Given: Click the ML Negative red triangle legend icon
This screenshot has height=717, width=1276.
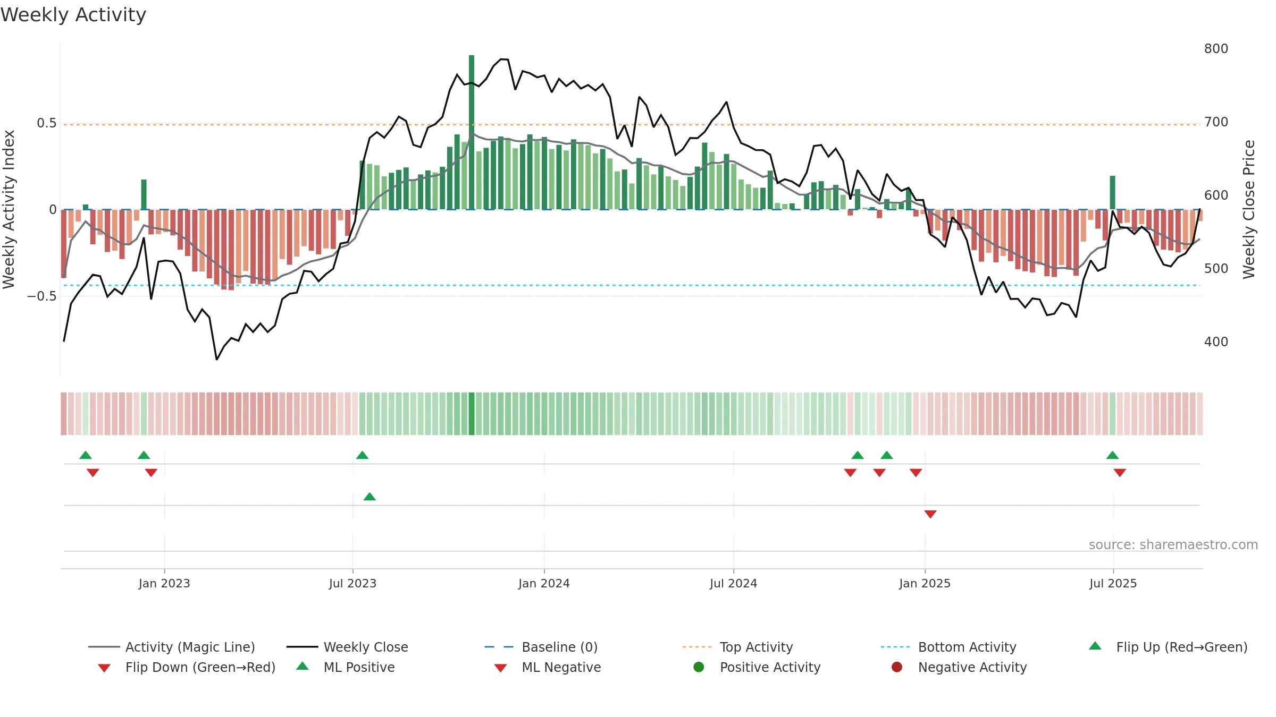Looking at the screenshot, I should [x=500, y=668].
